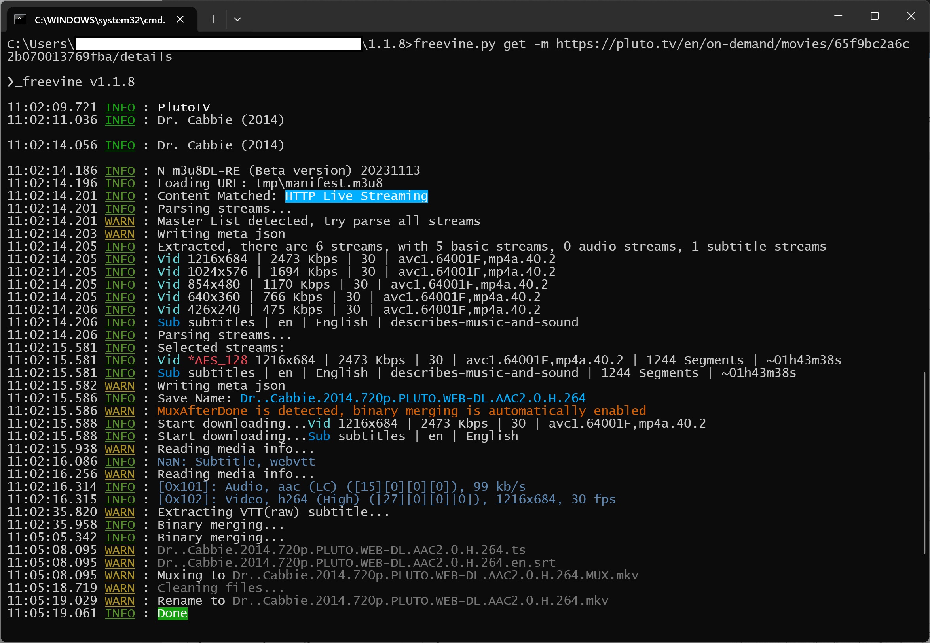Open a new terminal tab
Image resolution: width=930 pixels, height=643 pixels.
pos(213,19)
